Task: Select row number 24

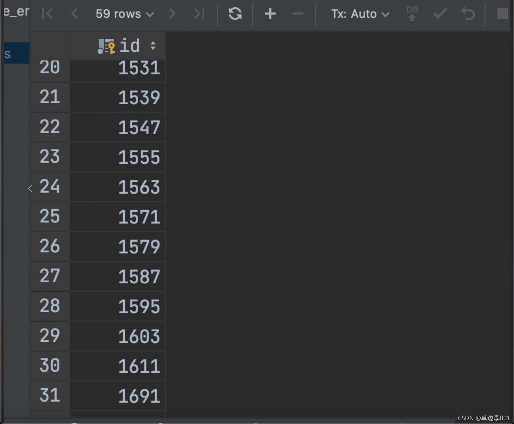Action: point(50,187)
